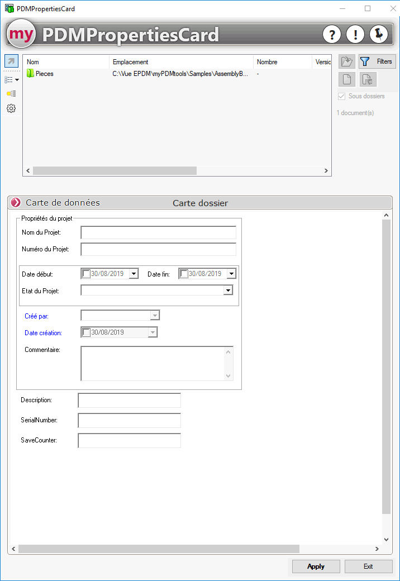Viewport: 400px width, 581px height.
Task: Click the open folder icon beside Filters
Action: click(x=347, y=61)
